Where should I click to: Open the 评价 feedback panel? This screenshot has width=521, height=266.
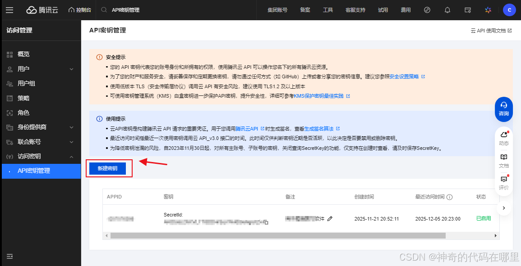pos(504,183)
